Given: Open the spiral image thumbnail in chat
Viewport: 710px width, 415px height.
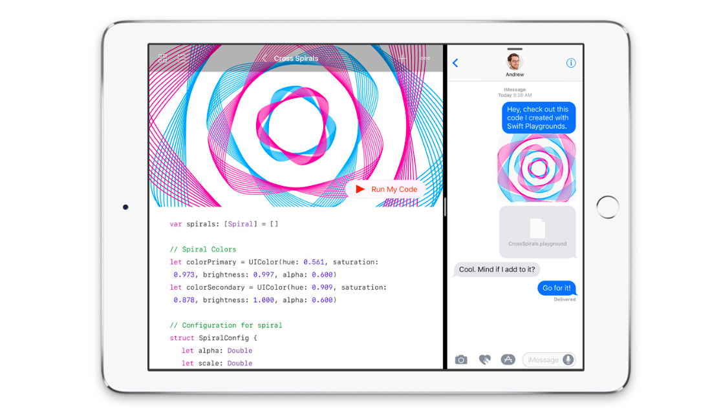Looking at the screenshot, I should click(537, 168).
